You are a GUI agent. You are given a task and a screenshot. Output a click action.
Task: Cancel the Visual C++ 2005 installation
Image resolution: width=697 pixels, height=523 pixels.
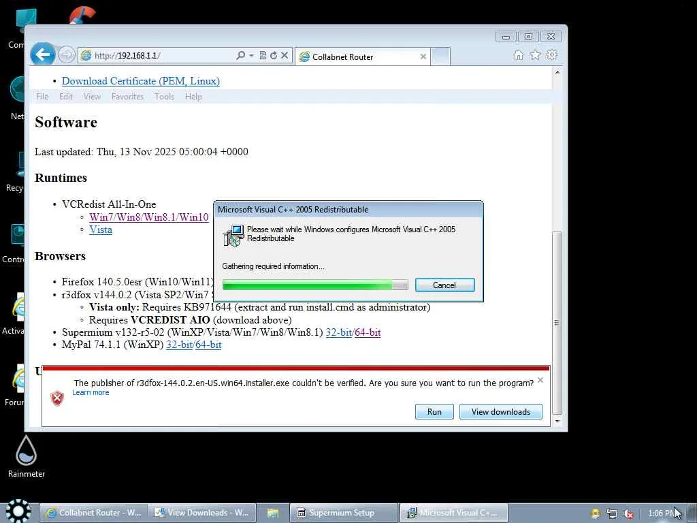(445, 285)
